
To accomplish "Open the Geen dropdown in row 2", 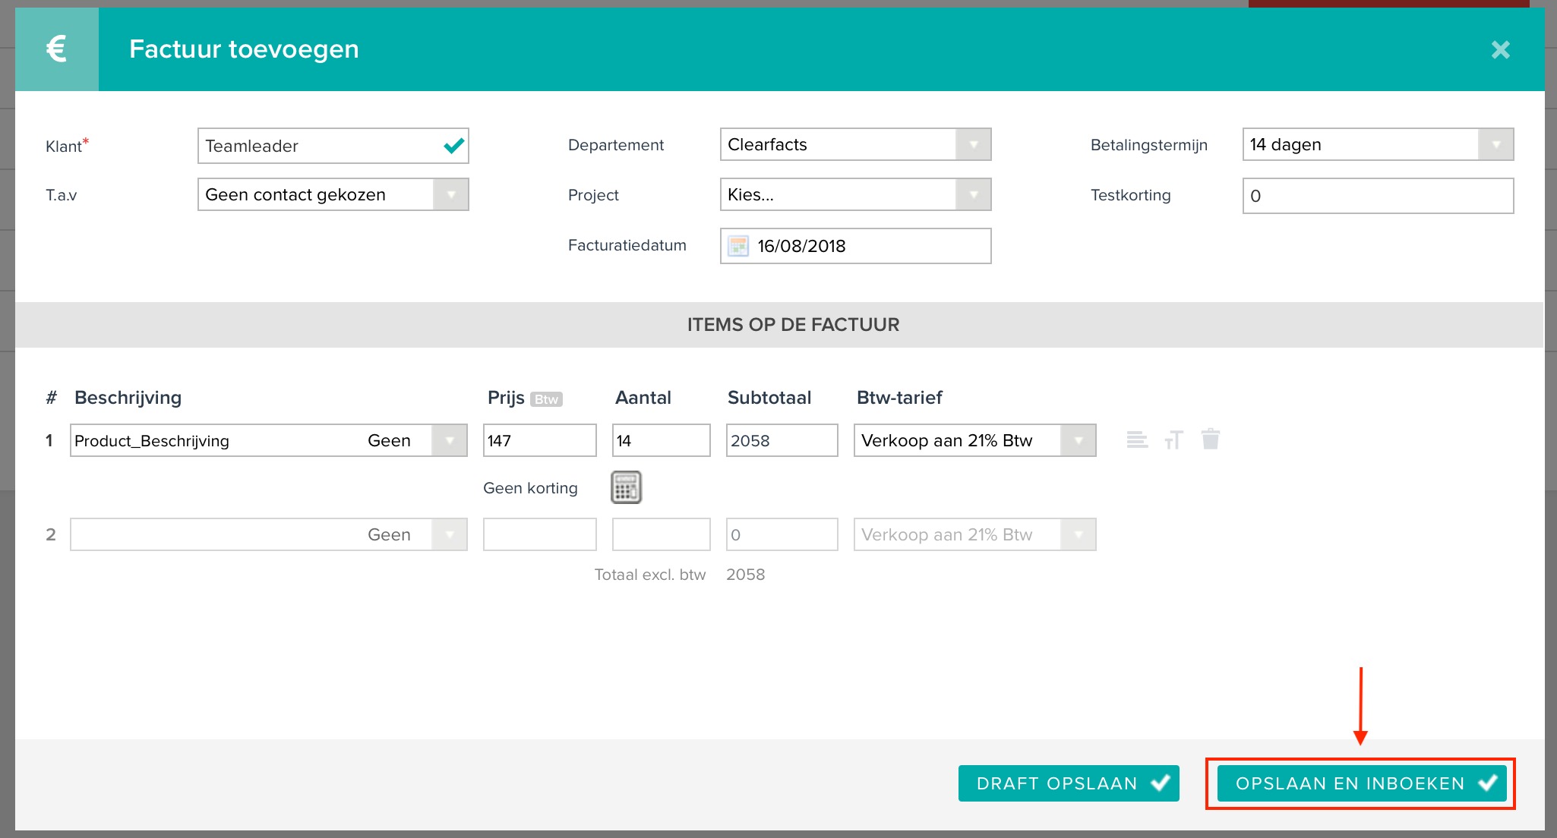I will 416,534.
